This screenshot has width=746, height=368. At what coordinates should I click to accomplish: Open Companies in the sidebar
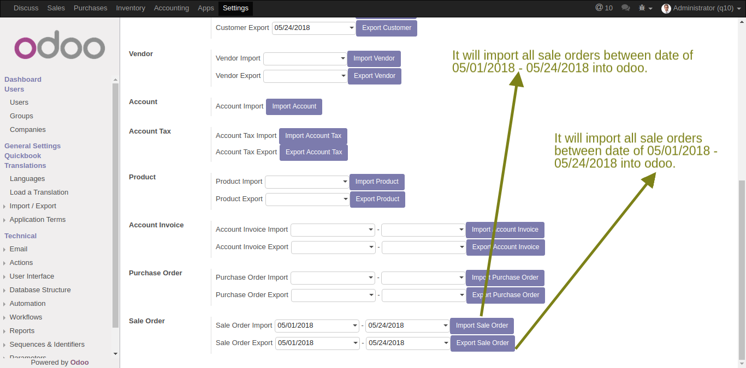pos(28,130)
